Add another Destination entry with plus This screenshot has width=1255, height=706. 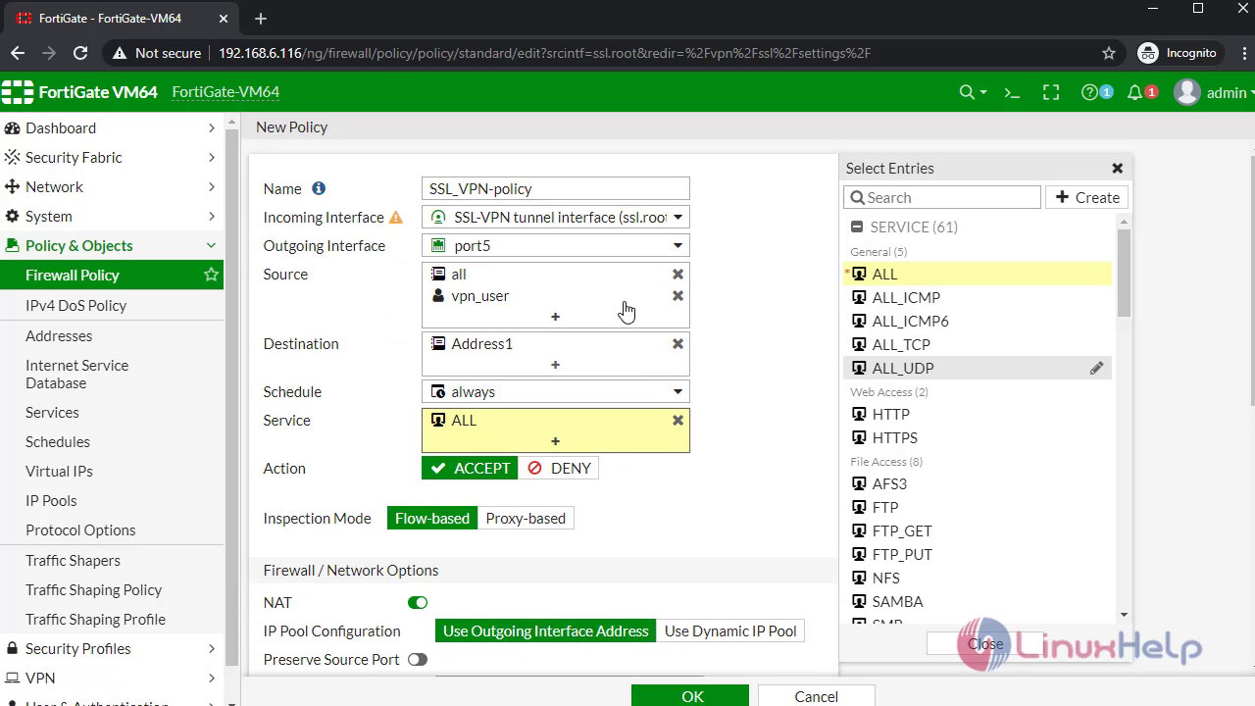click(555, 365)
